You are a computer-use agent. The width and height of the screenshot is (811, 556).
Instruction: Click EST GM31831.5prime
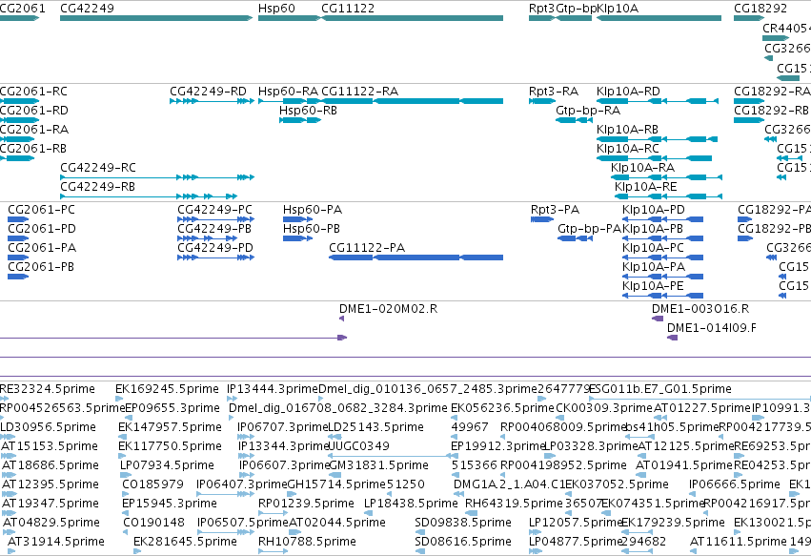[x=334, y=475]
